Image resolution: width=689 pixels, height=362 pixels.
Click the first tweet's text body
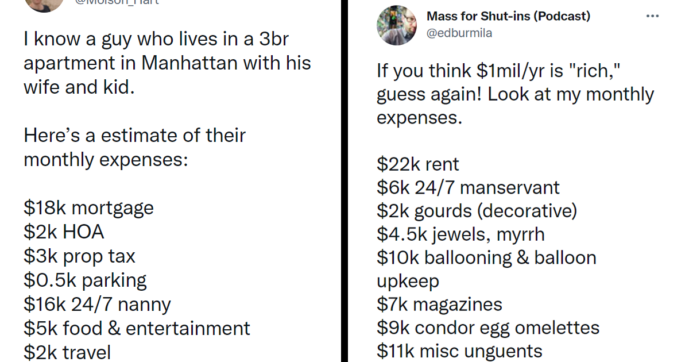167,62
